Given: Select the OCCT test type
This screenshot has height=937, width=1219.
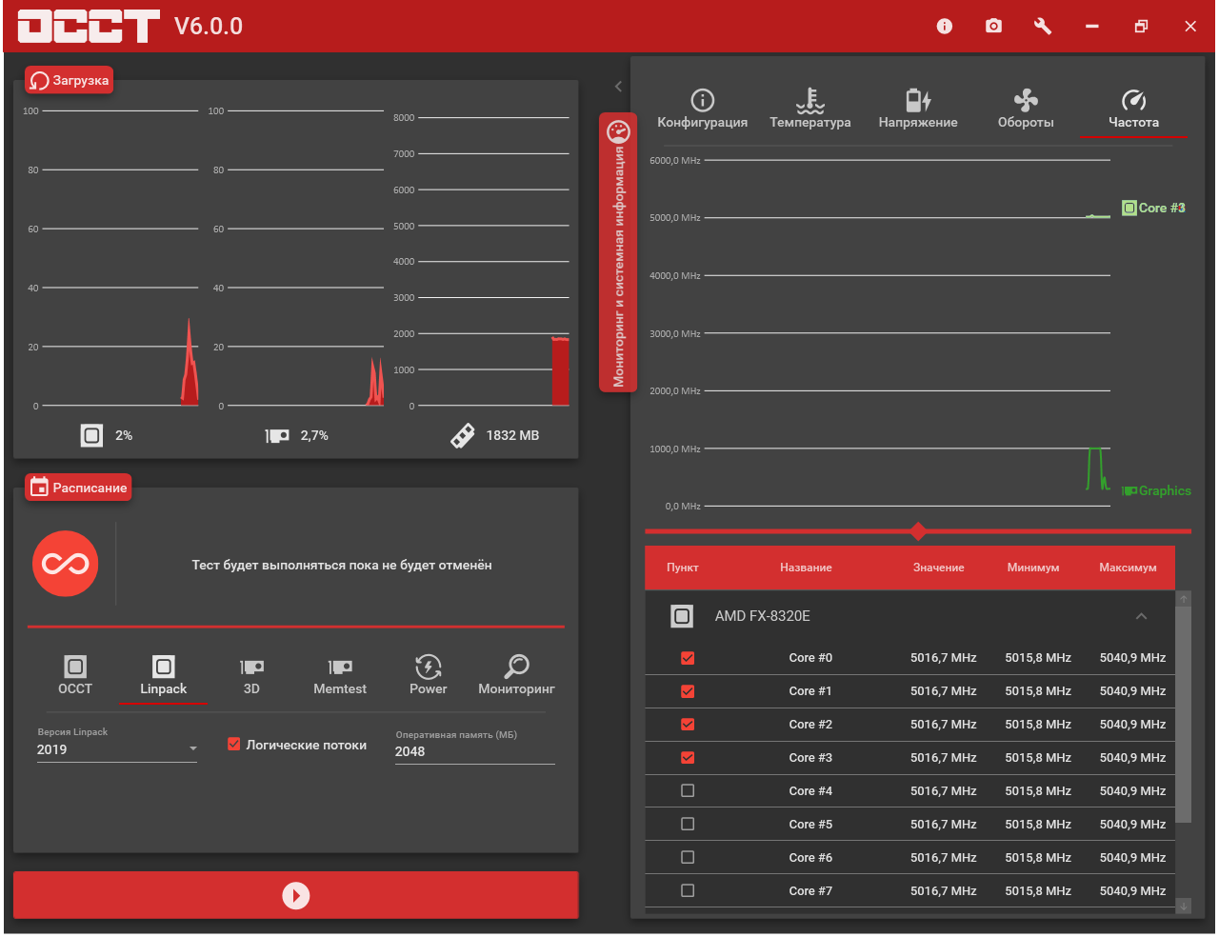Looking at the screenshot, I should tap(75, 675).
